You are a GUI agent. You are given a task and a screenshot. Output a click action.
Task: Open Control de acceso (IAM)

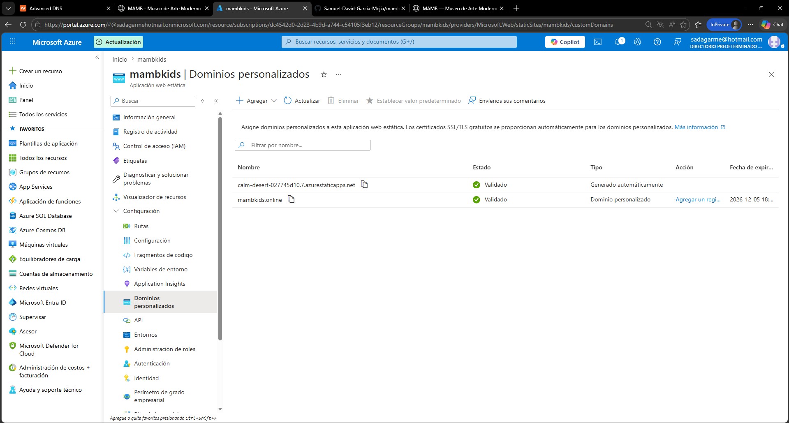click(154, 146)
